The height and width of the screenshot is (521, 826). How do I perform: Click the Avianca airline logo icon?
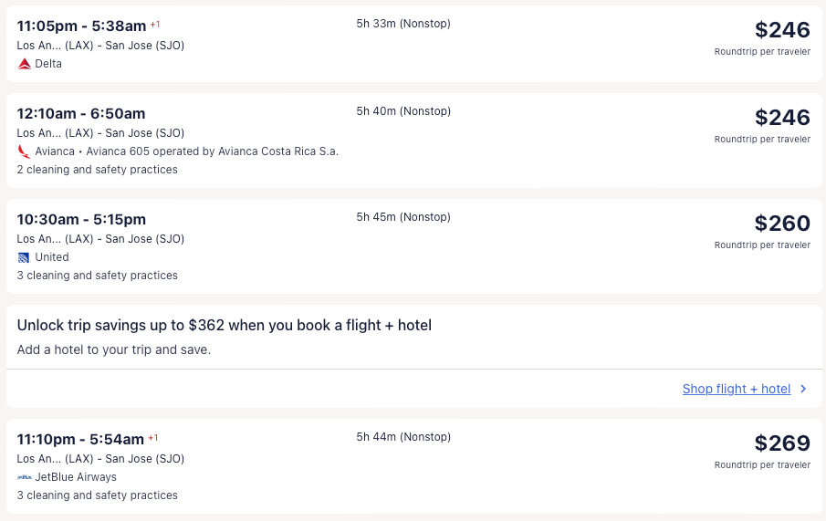click(x=24, y=151)
